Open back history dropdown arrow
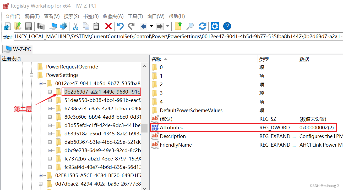The height and width of the screenshot is (190, 343). (x=151, y=26)
